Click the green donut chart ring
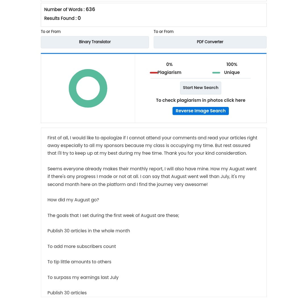Image resolution: width=307 pixels, height=302 pixels. point(72,88)
